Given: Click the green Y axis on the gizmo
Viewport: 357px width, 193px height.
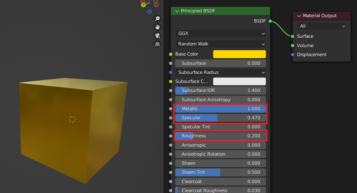Looking at the screenshot, I should coord(144,5).
